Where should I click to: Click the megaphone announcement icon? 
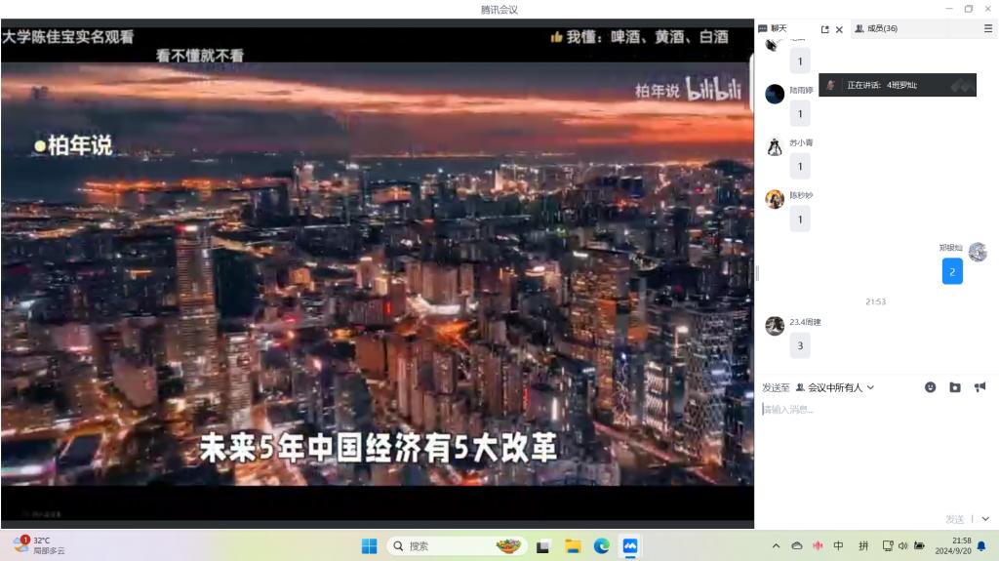coord(979,387)
